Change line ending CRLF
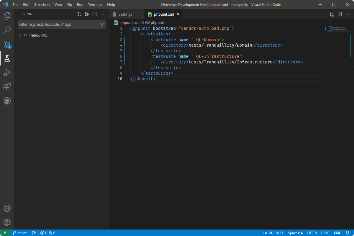Screen dimensions: 354x236 pos(325,233)
